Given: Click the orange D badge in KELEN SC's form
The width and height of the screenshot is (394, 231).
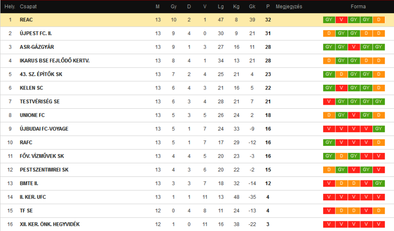Looking at the screenshot, I should coord(379,88).
